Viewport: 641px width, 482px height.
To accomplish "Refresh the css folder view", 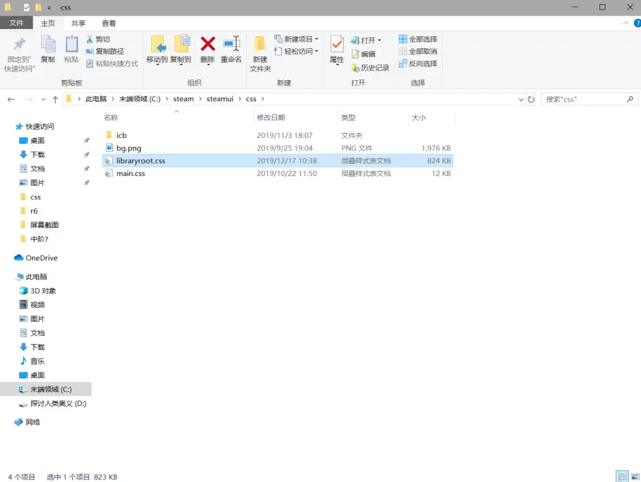I will 531,99.
